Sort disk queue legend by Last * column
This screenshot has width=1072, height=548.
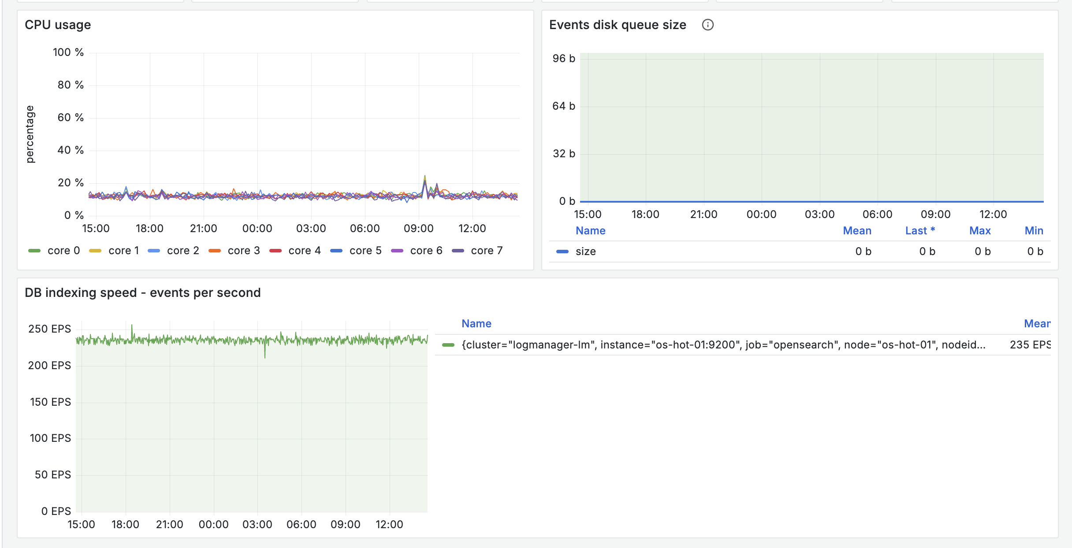(920, 231)
